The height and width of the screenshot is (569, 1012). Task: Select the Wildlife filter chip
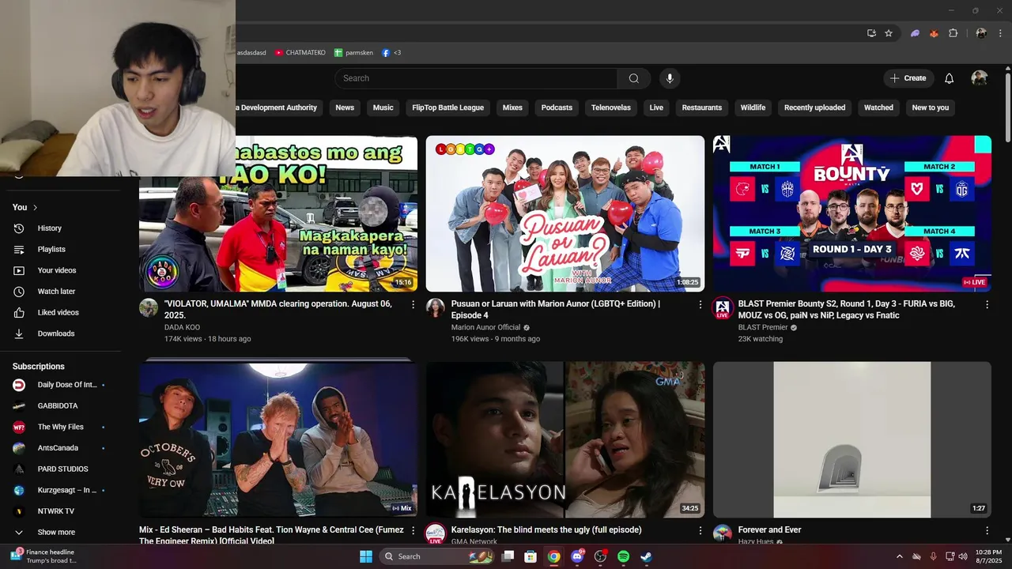(x=753, y=107)
